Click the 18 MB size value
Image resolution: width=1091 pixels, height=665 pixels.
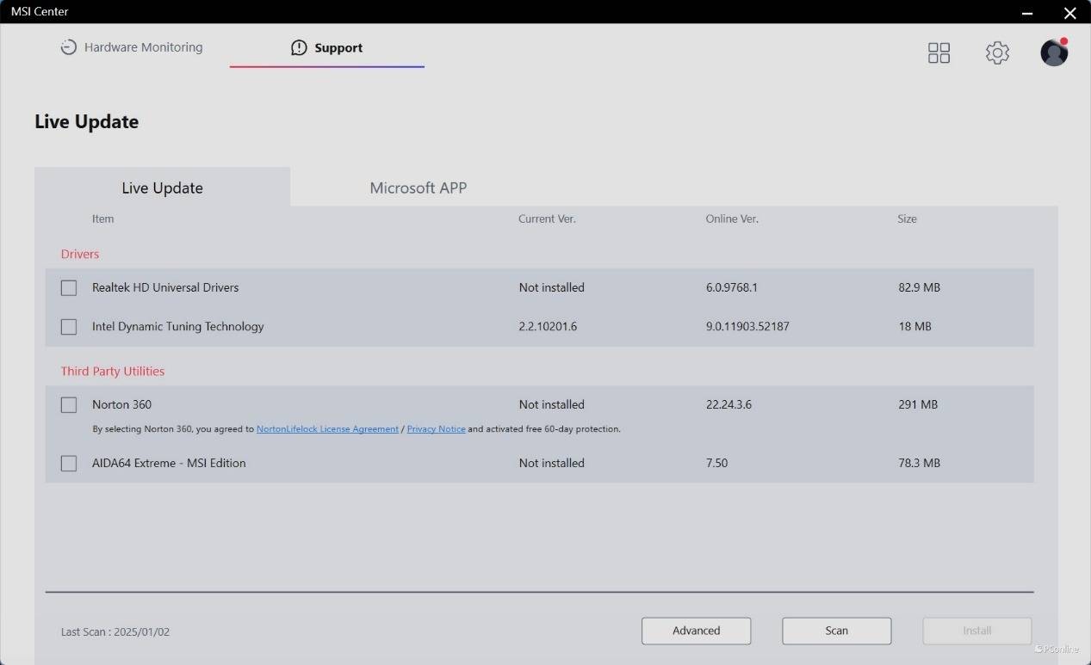tap(914, 326)
